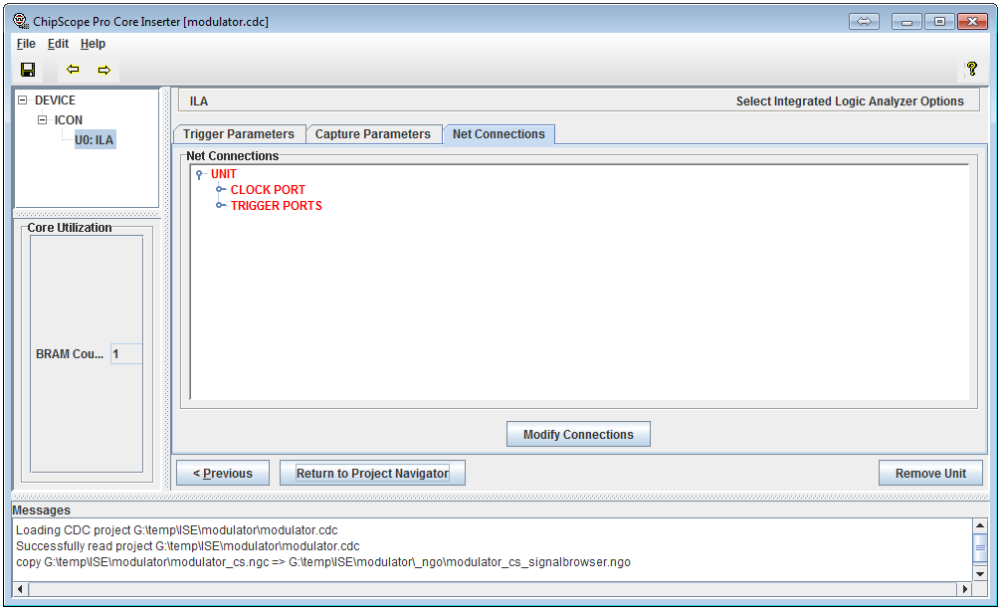The image size is (1003, 611).
Task: Select the DEVICE label in tree
Action: pos(55,101)
